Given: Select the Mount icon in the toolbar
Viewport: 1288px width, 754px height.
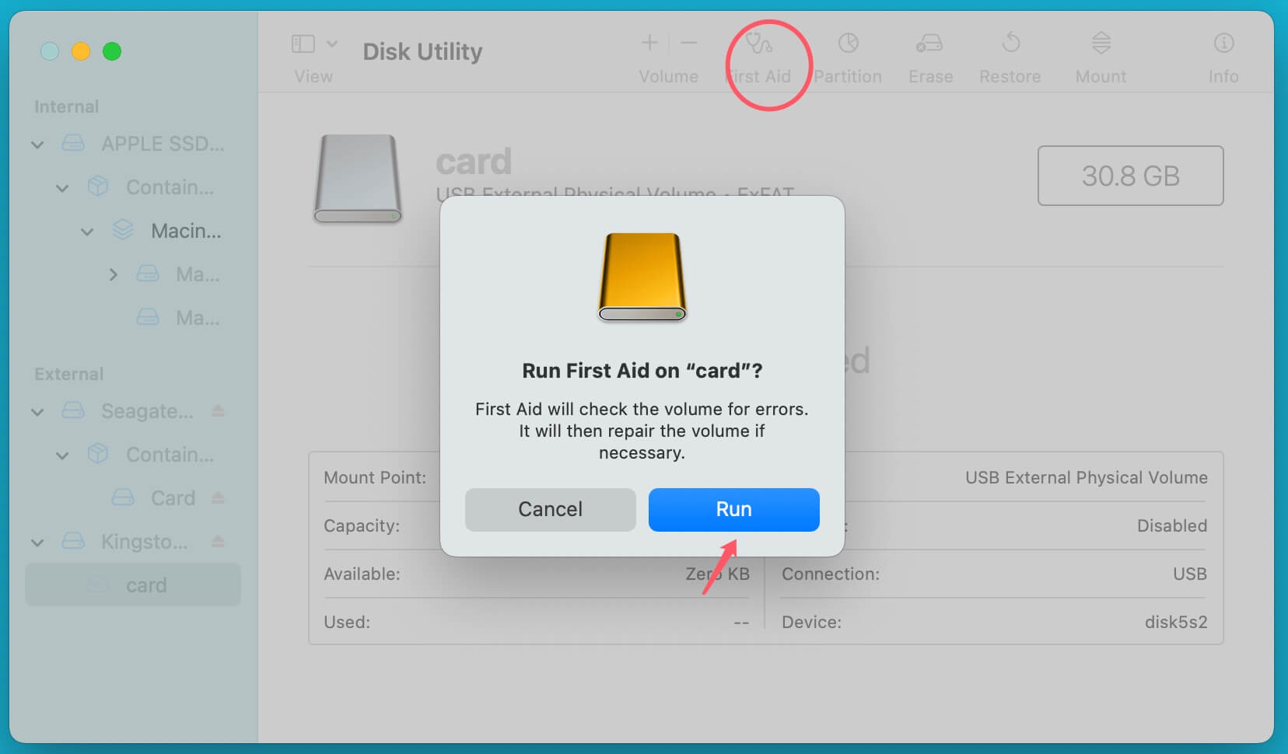Looking at the screenshot, I should (1100, 44).
